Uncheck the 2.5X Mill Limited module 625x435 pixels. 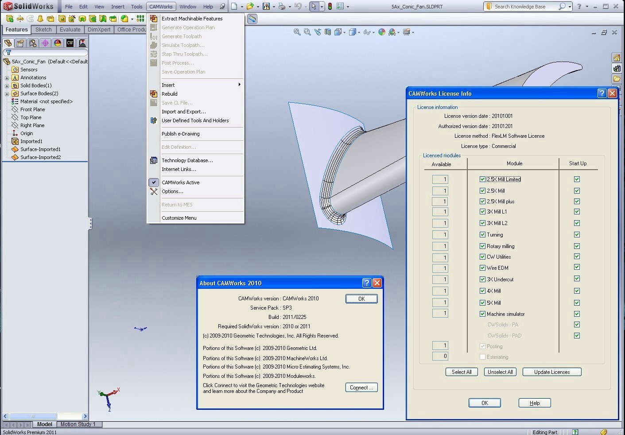[482, 179]
